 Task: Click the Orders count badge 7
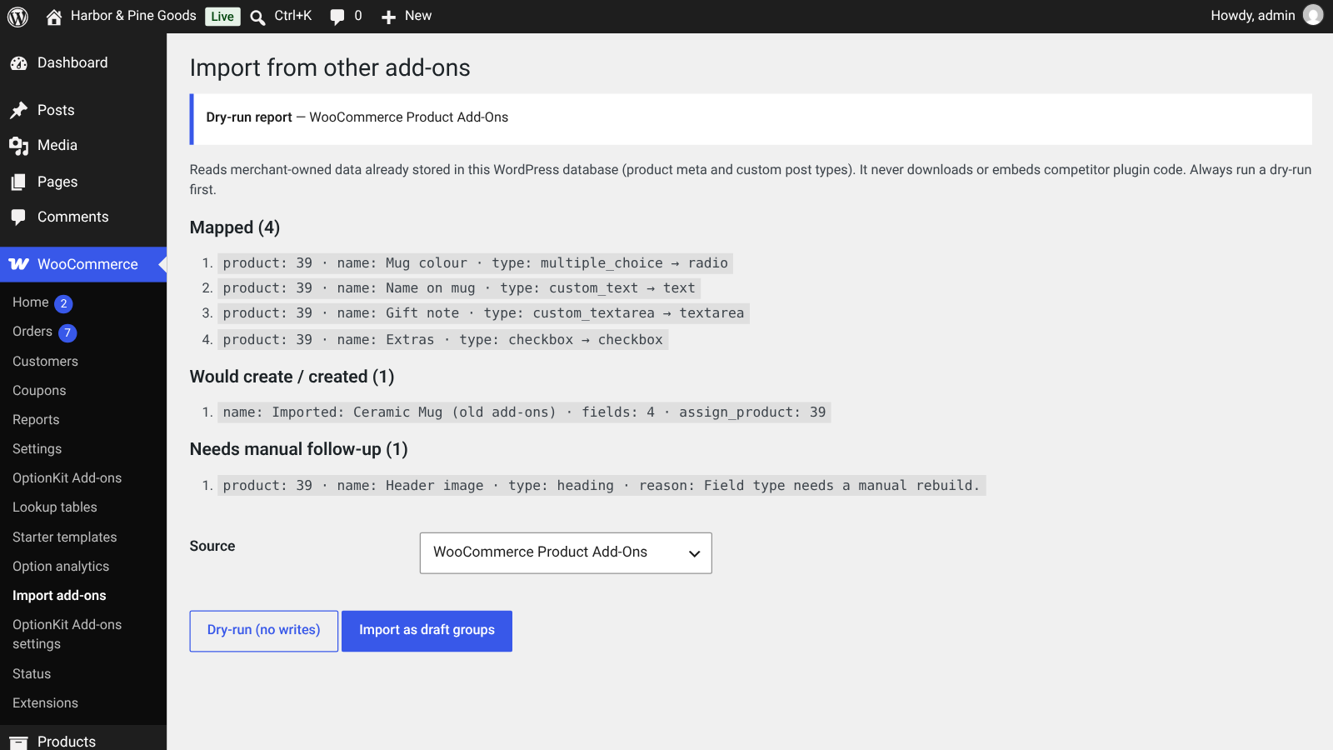point(67,333)
